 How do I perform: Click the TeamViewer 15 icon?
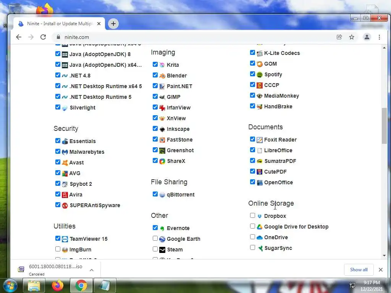(x=65, y=239)
